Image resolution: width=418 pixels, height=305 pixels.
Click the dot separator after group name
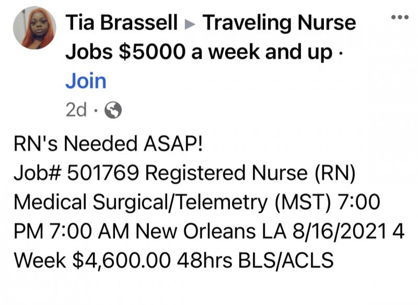pos(339,52)
